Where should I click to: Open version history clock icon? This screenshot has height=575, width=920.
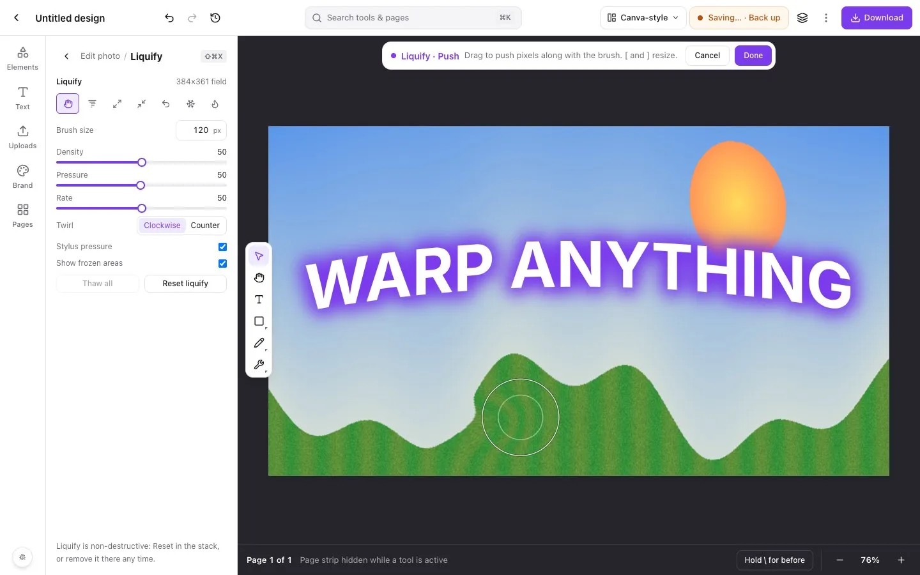[x=215, y=18]
